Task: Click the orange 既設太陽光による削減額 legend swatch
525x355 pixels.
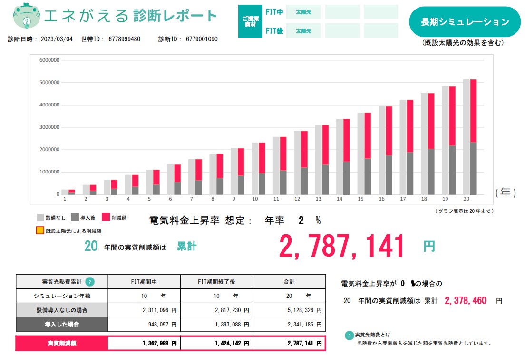Action: [x=40, y=230]
